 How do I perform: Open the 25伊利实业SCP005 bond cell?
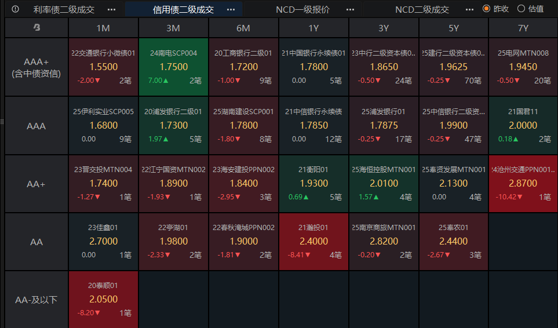[x=103, y=126]
